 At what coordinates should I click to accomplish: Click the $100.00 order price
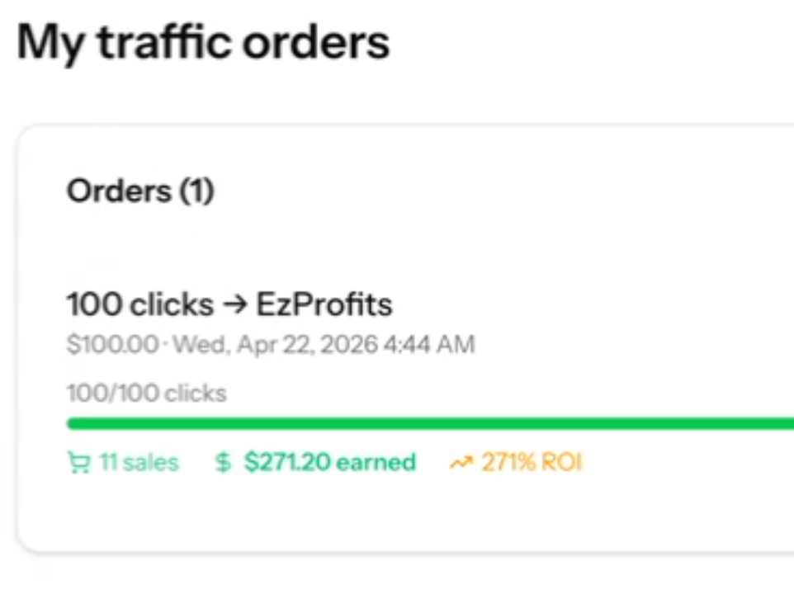pos(113,345)
